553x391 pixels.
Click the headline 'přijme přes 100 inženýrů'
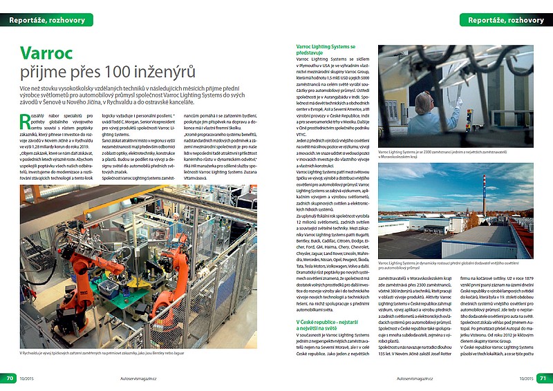click(108, 71)
